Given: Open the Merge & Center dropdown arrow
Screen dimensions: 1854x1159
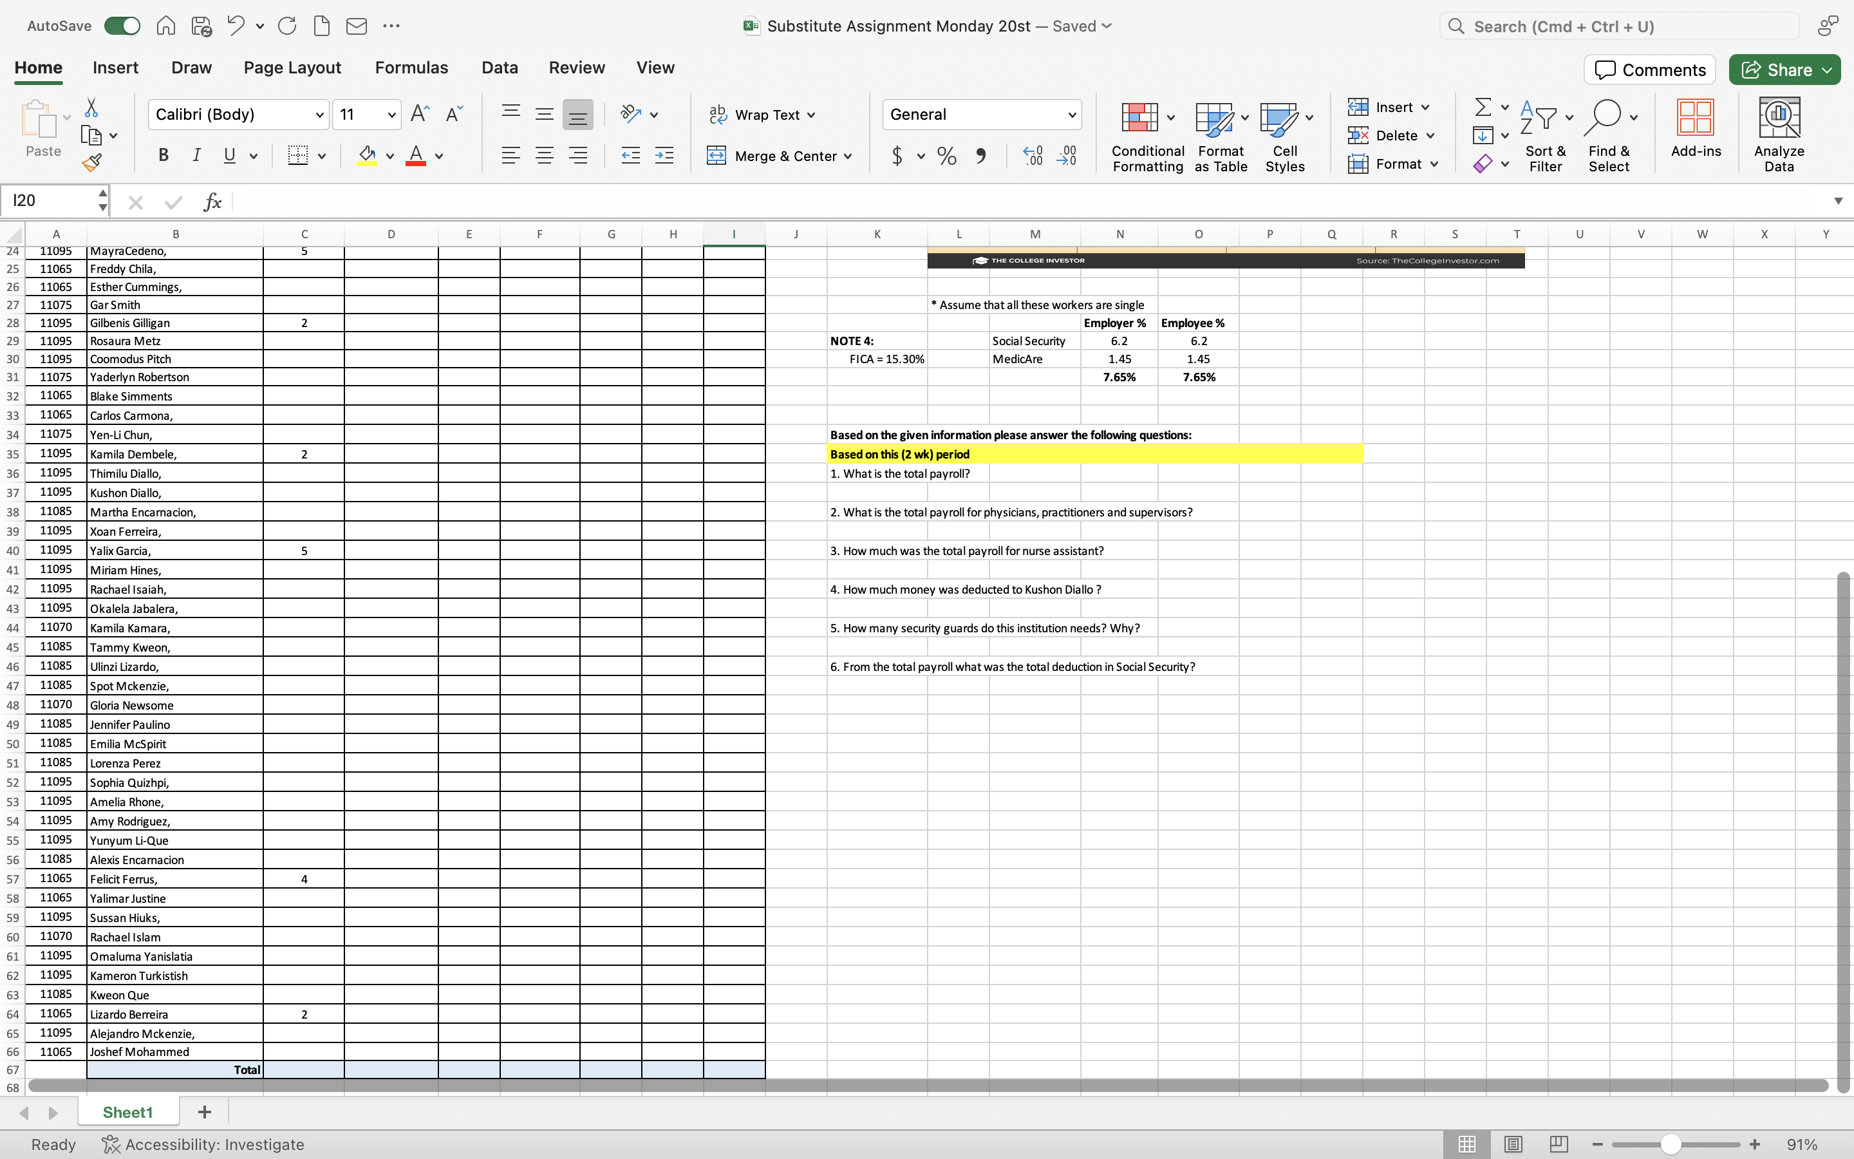Looking at the screenshot, I should point(848,156).
